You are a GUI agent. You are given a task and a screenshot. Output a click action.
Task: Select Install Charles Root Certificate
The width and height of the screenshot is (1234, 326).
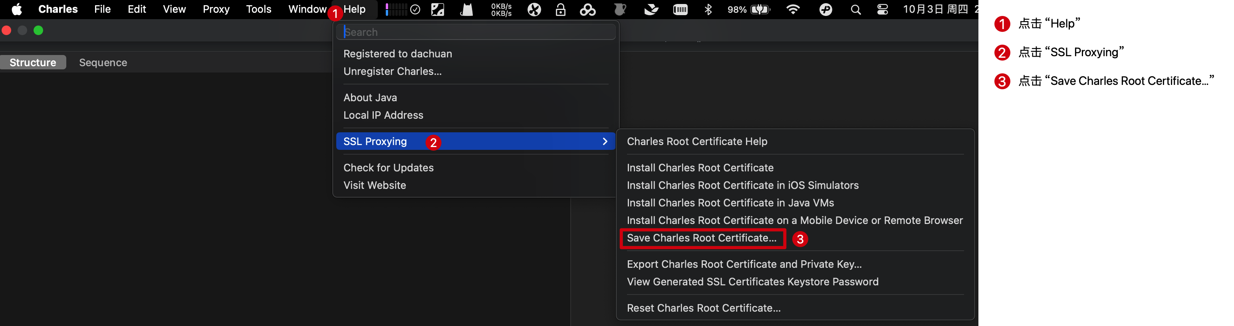[x=700, y=168]
